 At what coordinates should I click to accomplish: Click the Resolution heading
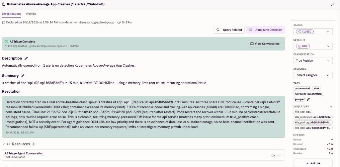pos(11,91)
